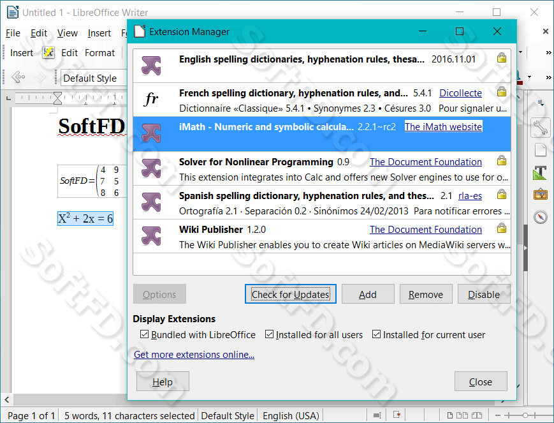Click lock icon on Wiki Publisher row
This screenshot has width=554, height=423.
(x=502, y=228)
